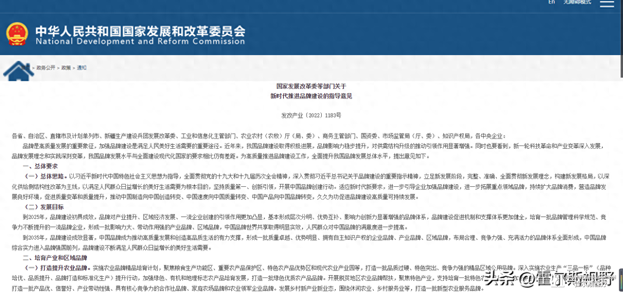Open 通知 breadcrumb link
The height and width of the screenshot is (295, 623).
tap(82, 68)
